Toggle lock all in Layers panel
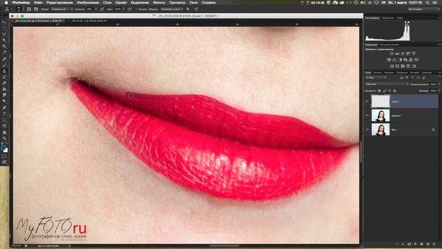The image size is (442, 249). click(x=394, y=91)
